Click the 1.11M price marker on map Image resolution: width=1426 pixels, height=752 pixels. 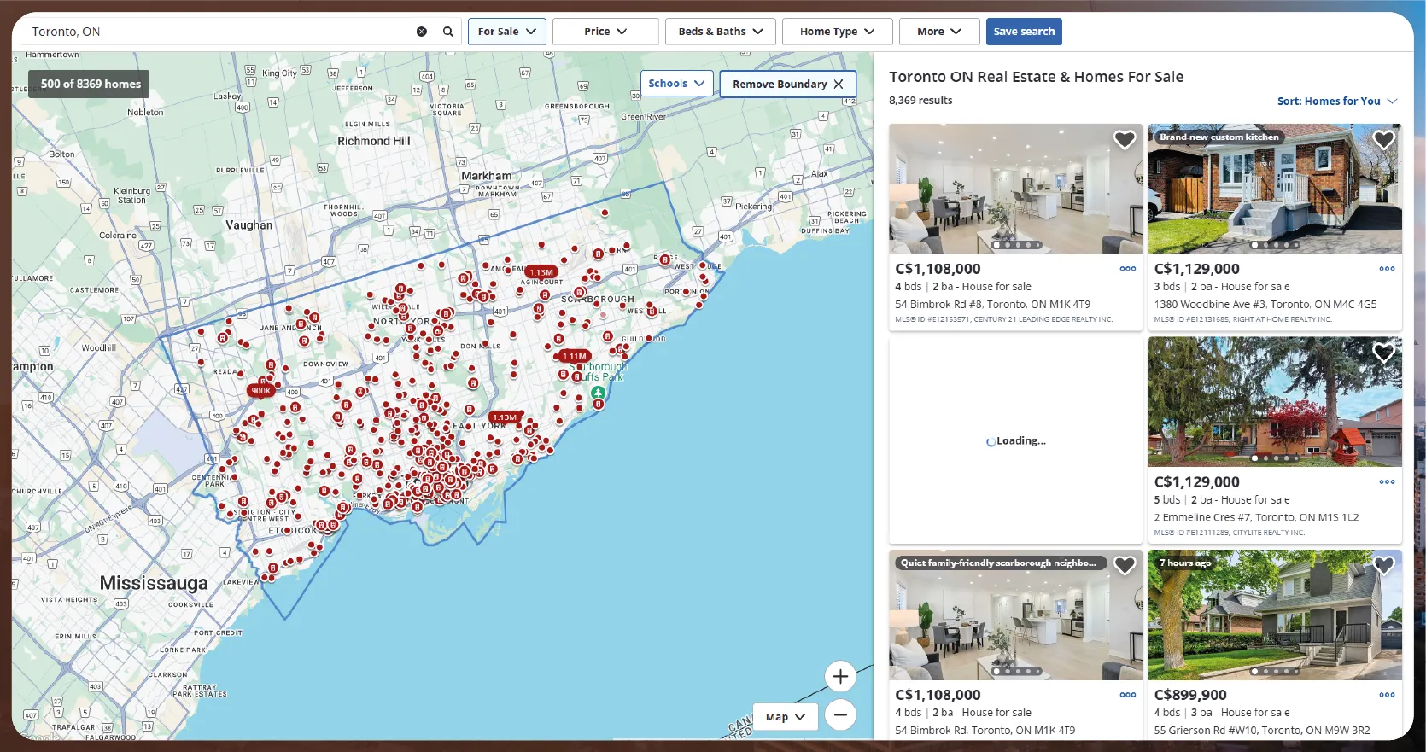pyautogui.click(x=574, y=356)
